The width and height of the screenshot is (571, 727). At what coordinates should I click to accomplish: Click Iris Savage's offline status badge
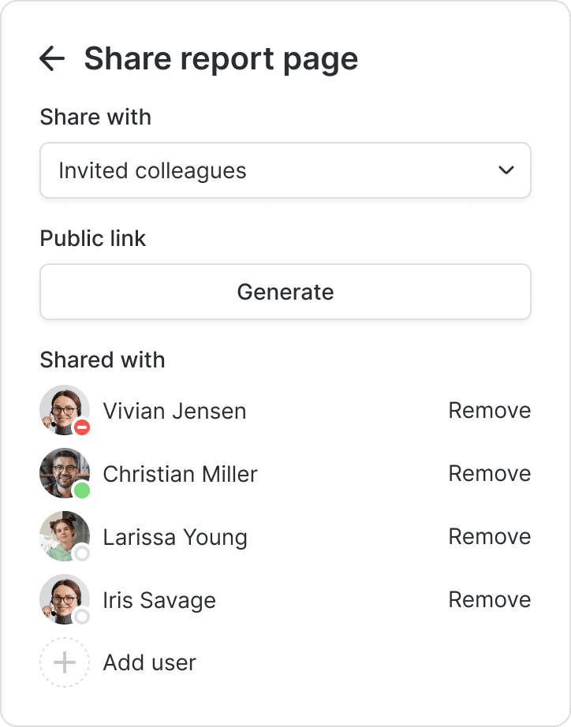(82, 617)
